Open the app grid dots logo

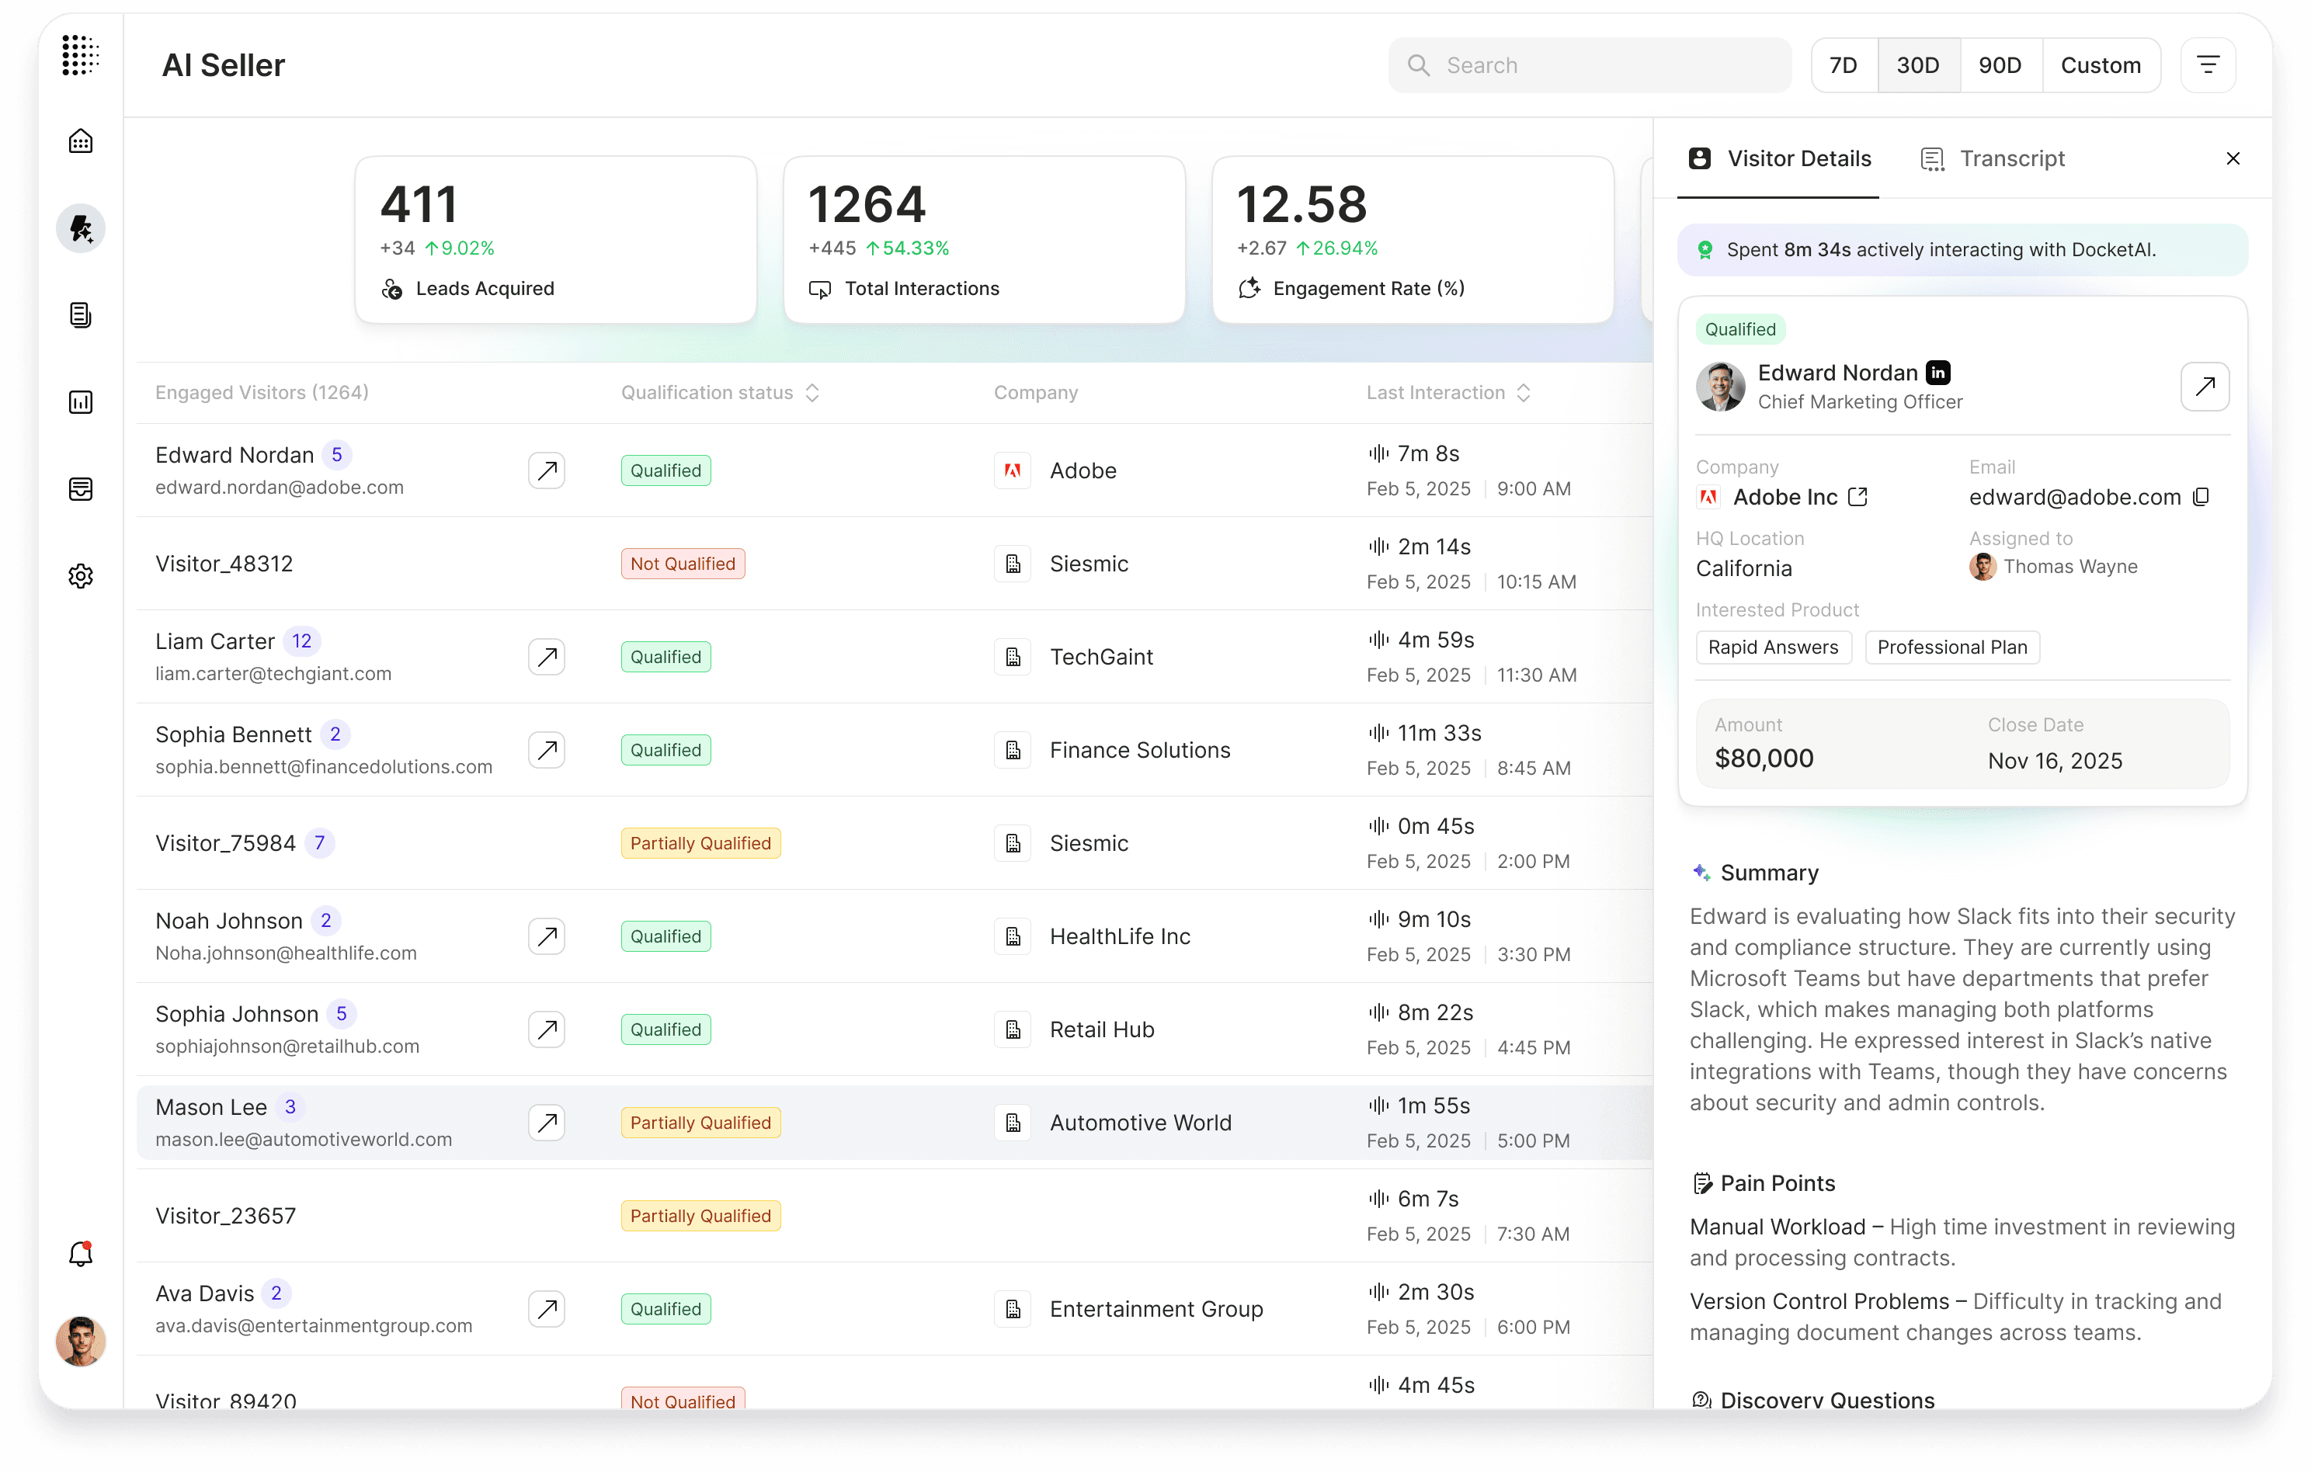pyautogui.click(x=81, y=56)
